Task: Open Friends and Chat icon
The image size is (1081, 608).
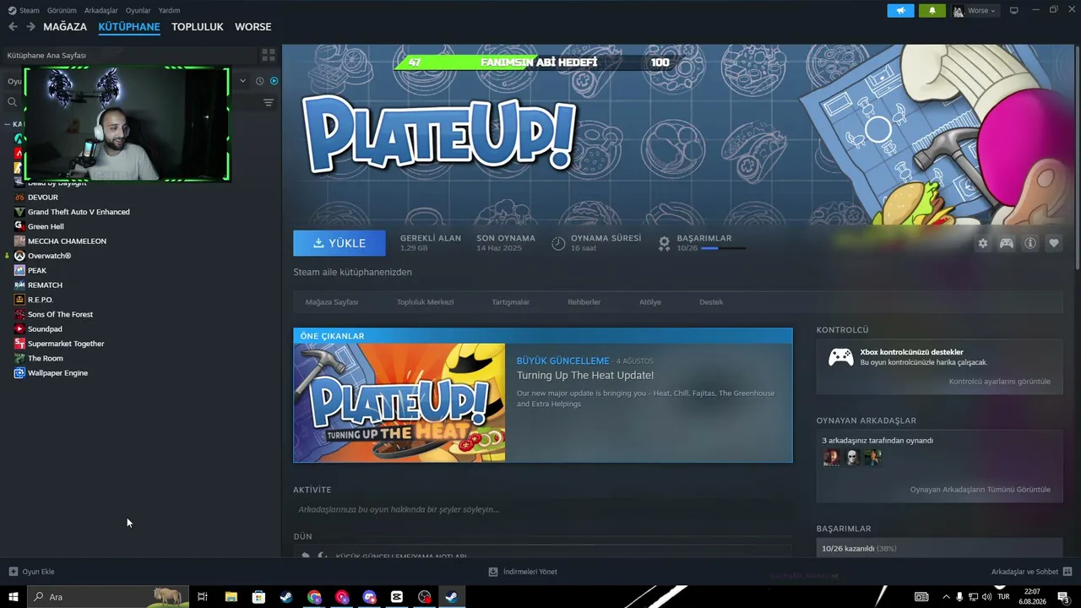Action: [1067, 572]
